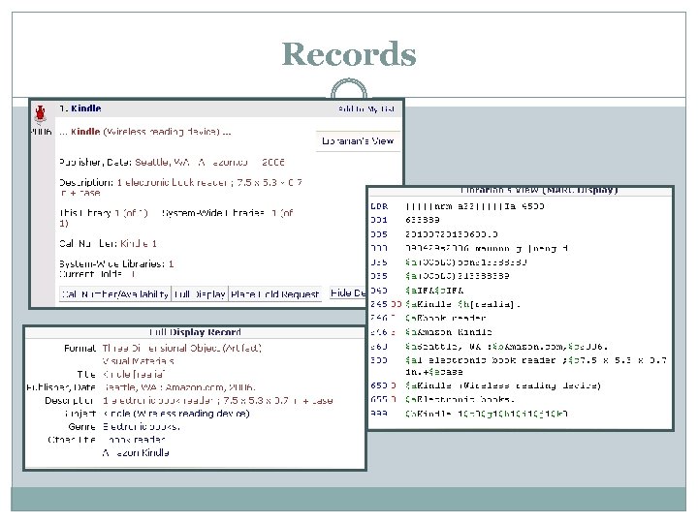Click description '1 electronic book reader' in result
This screenshot has width=698, height=523.
click(x=173, y=182)
